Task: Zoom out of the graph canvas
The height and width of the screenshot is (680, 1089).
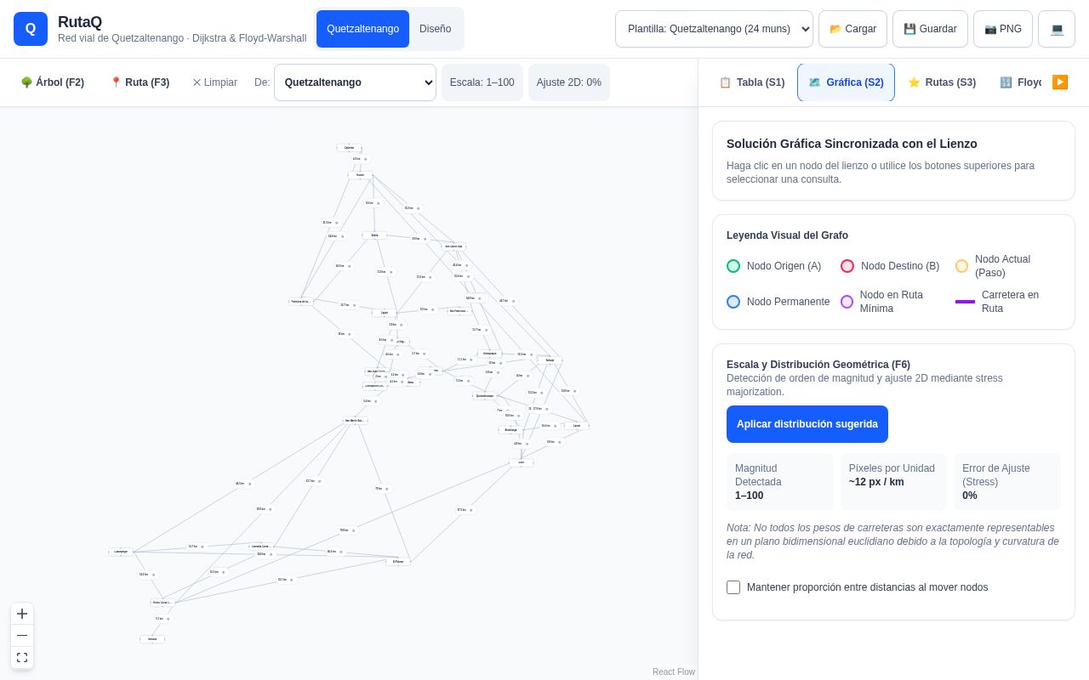Action: pos(22,636)
